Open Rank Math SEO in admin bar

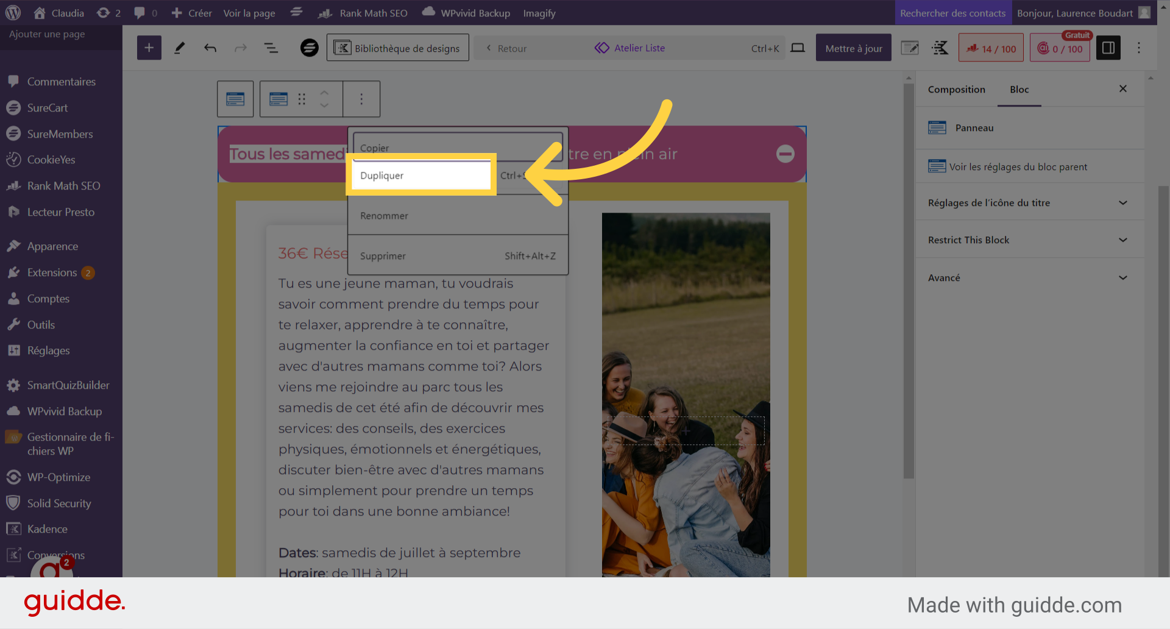pos(363,13)
